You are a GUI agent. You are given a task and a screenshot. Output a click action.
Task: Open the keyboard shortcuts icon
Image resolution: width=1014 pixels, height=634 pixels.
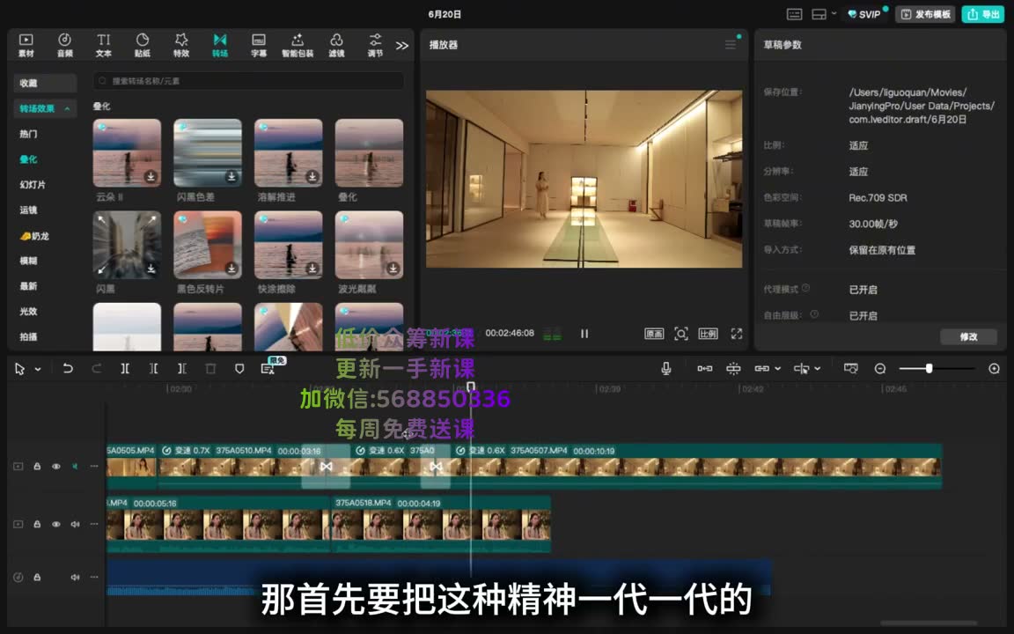[x=795, y=14]
